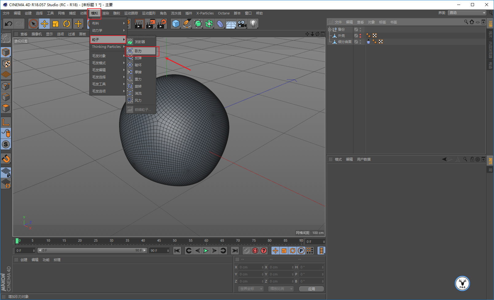Toggle position keyframe recording button
The height and width of the screenshot is (300, 494).
pos(275,251)
